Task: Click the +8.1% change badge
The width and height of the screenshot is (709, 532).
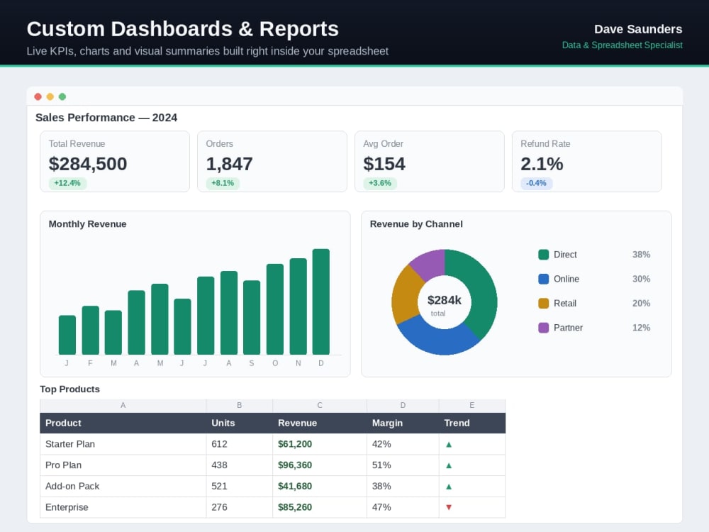Action: coord(223,183)
